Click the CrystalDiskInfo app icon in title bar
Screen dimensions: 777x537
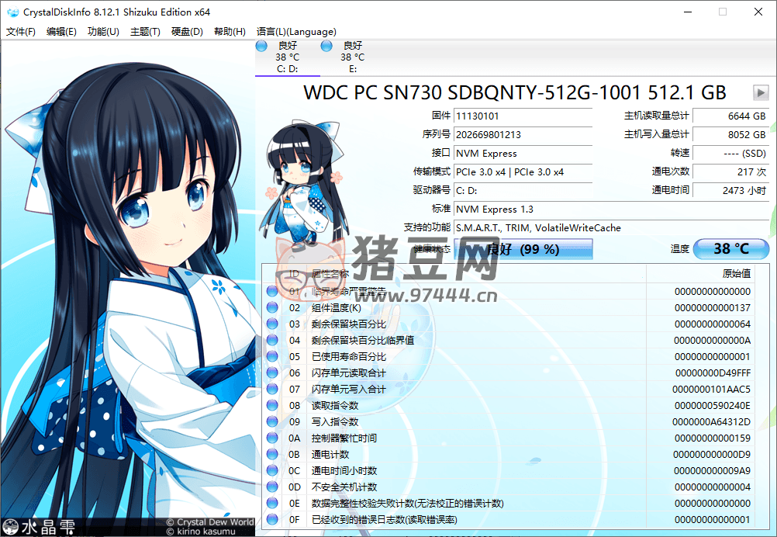click(x=12, y=12)
